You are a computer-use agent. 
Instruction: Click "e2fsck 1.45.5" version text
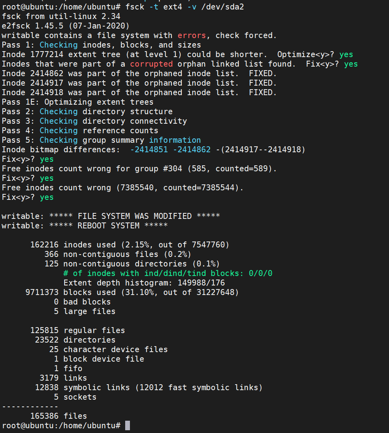click(32, 26)
